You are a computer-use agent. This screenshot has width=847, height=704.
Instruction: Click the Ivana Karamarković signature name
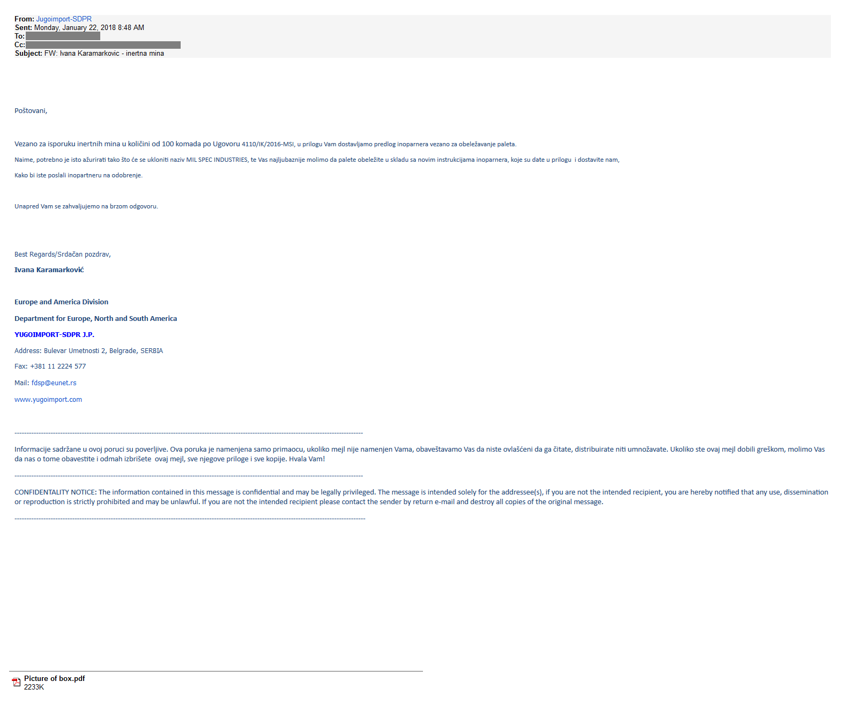pos(49,270)
